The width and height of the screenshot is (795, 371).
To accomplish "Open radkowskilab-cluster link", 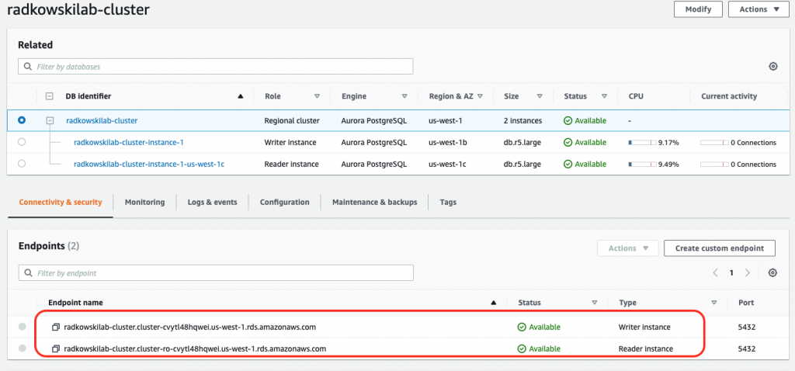I will click(x=102, y=120).
